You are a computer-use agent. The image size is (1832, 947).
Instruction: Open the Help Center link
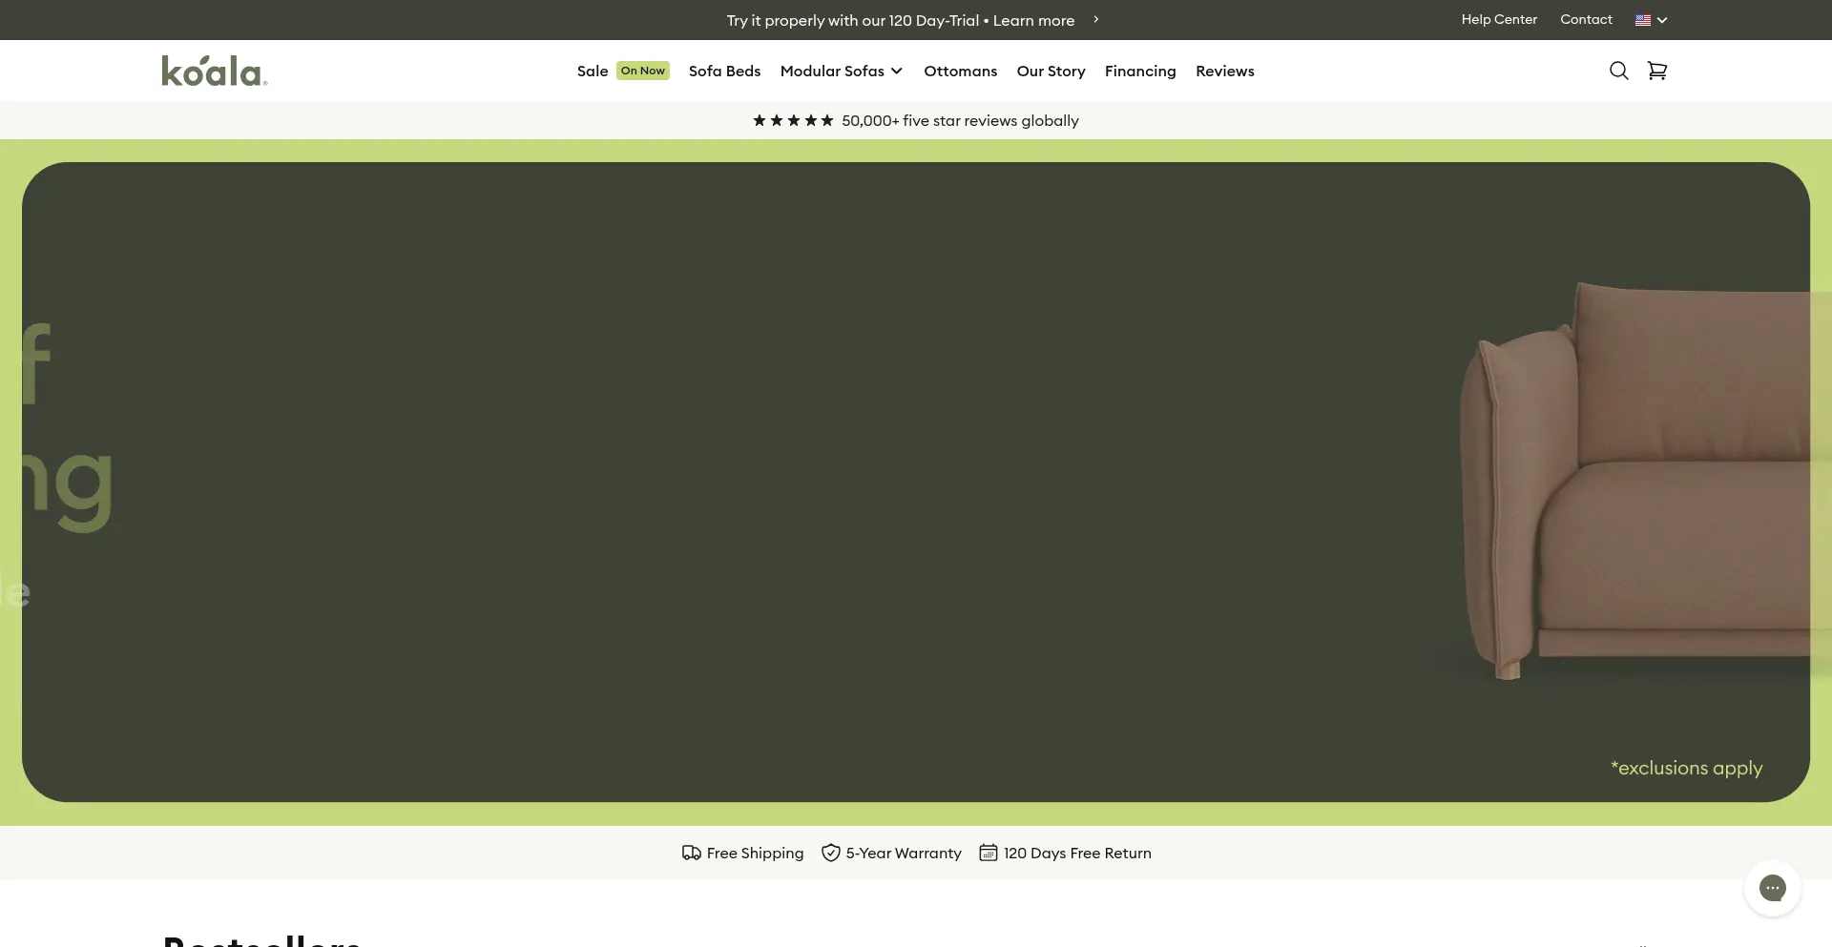pos(1499,19)
